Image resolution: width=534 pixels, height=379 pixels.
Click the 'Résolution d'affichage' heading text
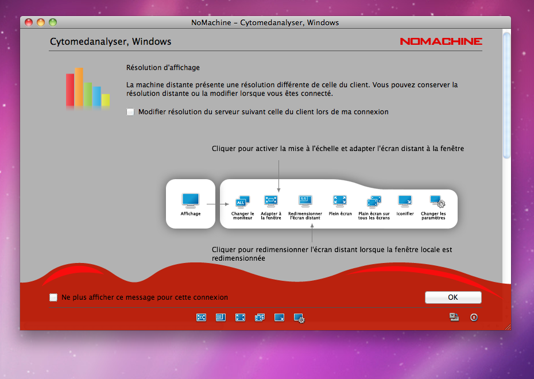pyautogui.click(x=163, y=67)
